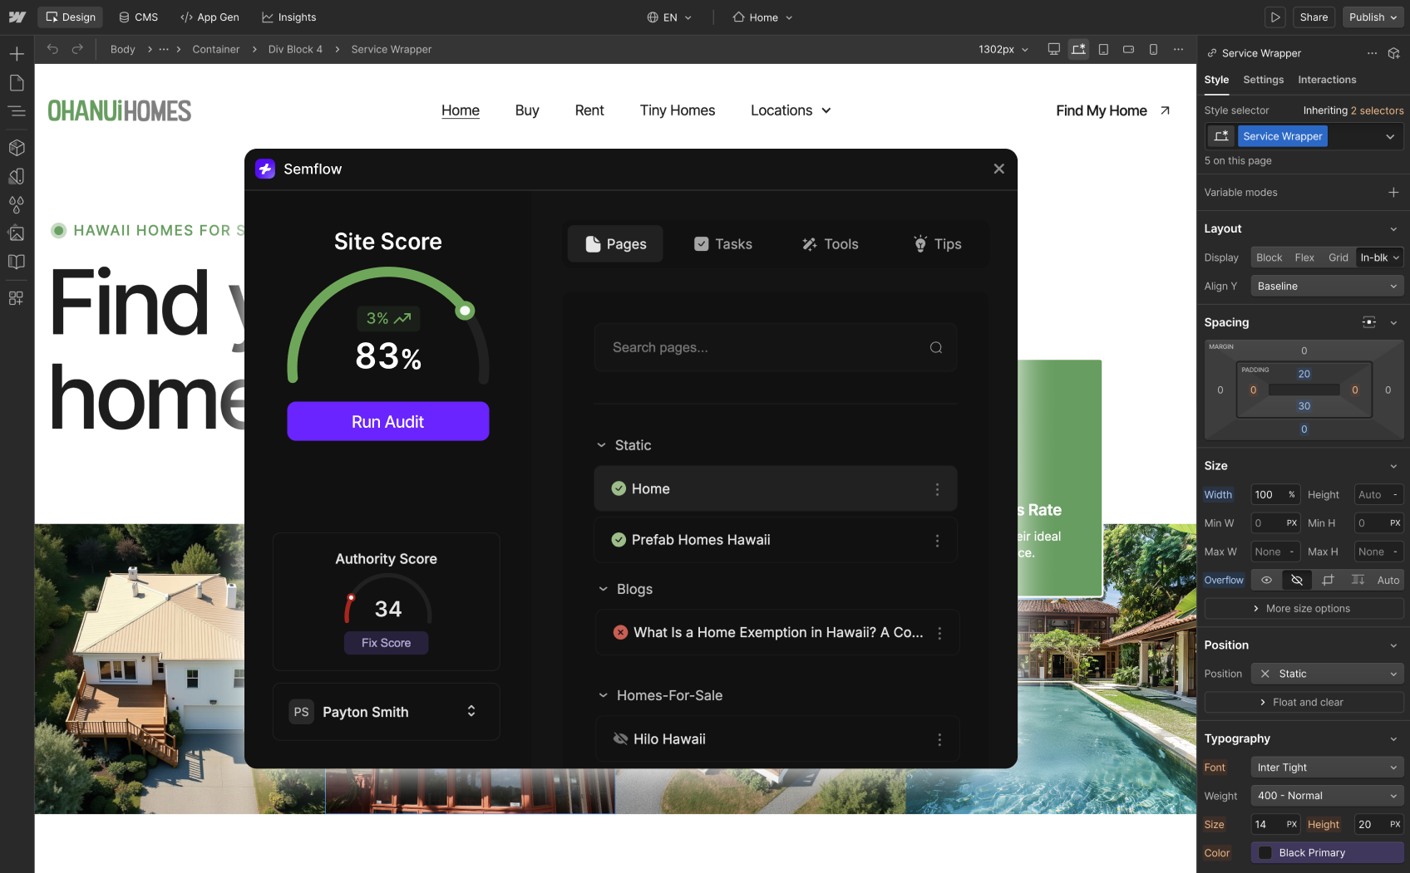Open the Settings tab in right panel
Screen dimensions: 1410x873
[1263, 80]
